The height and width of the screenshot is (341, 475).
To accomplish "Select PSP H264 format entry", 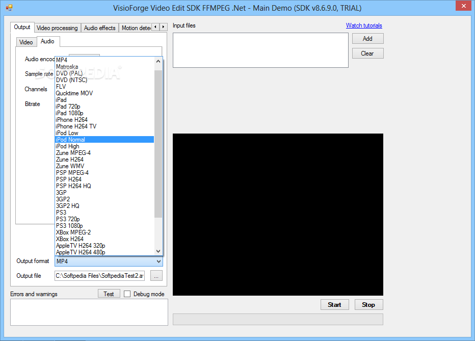I will coord(104,179).
